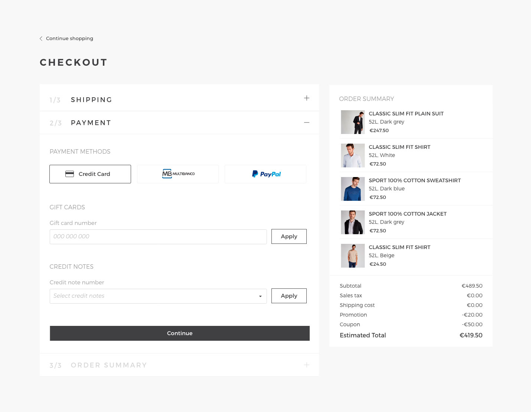The image size is (531, 412).
Task: Open the 1/3 Shipping step header
Action: pyautogui.click(x=91, y=100)
